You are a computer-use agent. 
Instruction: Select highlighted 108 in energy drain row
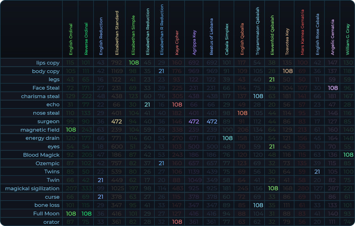227,138
